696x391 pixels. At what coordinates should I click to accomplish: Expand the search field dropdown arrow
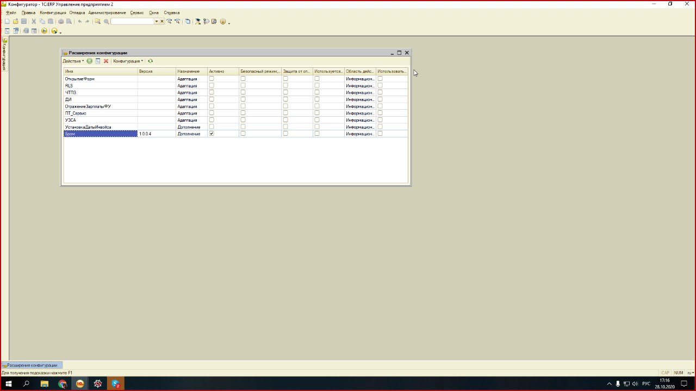157,21
